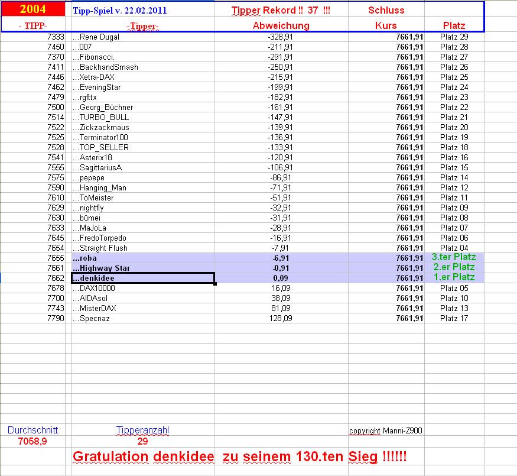Select the Specnaz cell
517x476 pixels.
pos(143,318)
